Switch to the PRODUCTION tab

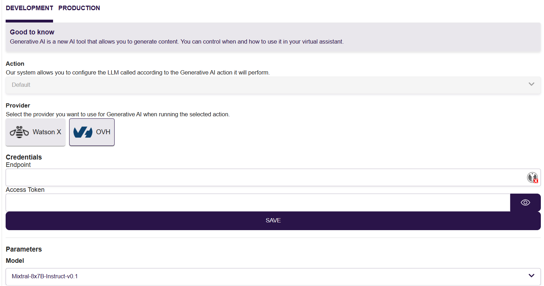(79, 8)
